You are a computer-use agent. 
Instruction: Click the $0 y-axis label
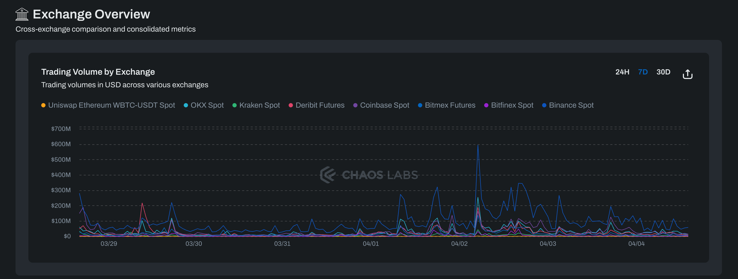(x=67, y=236)
